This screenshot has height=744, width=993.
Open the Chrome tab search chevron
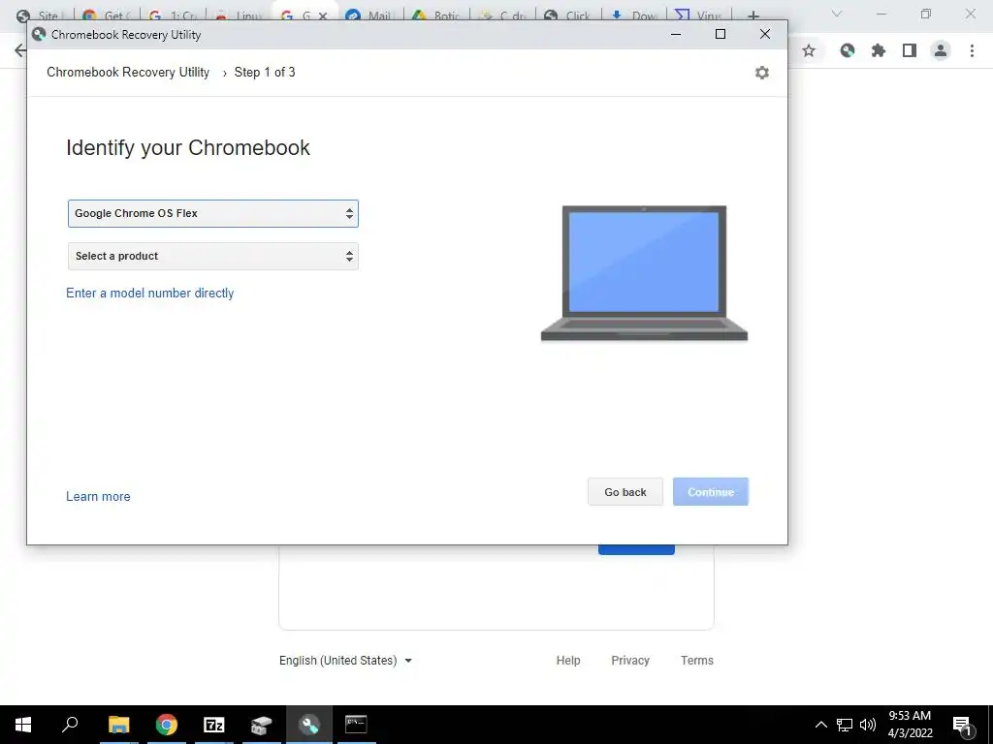point(837,14)
